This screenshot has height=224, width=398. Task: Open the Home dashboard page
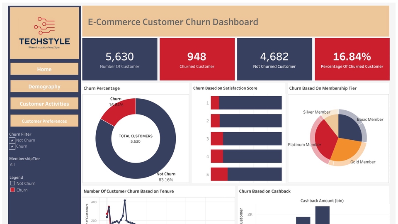click(x=44, y=69)
